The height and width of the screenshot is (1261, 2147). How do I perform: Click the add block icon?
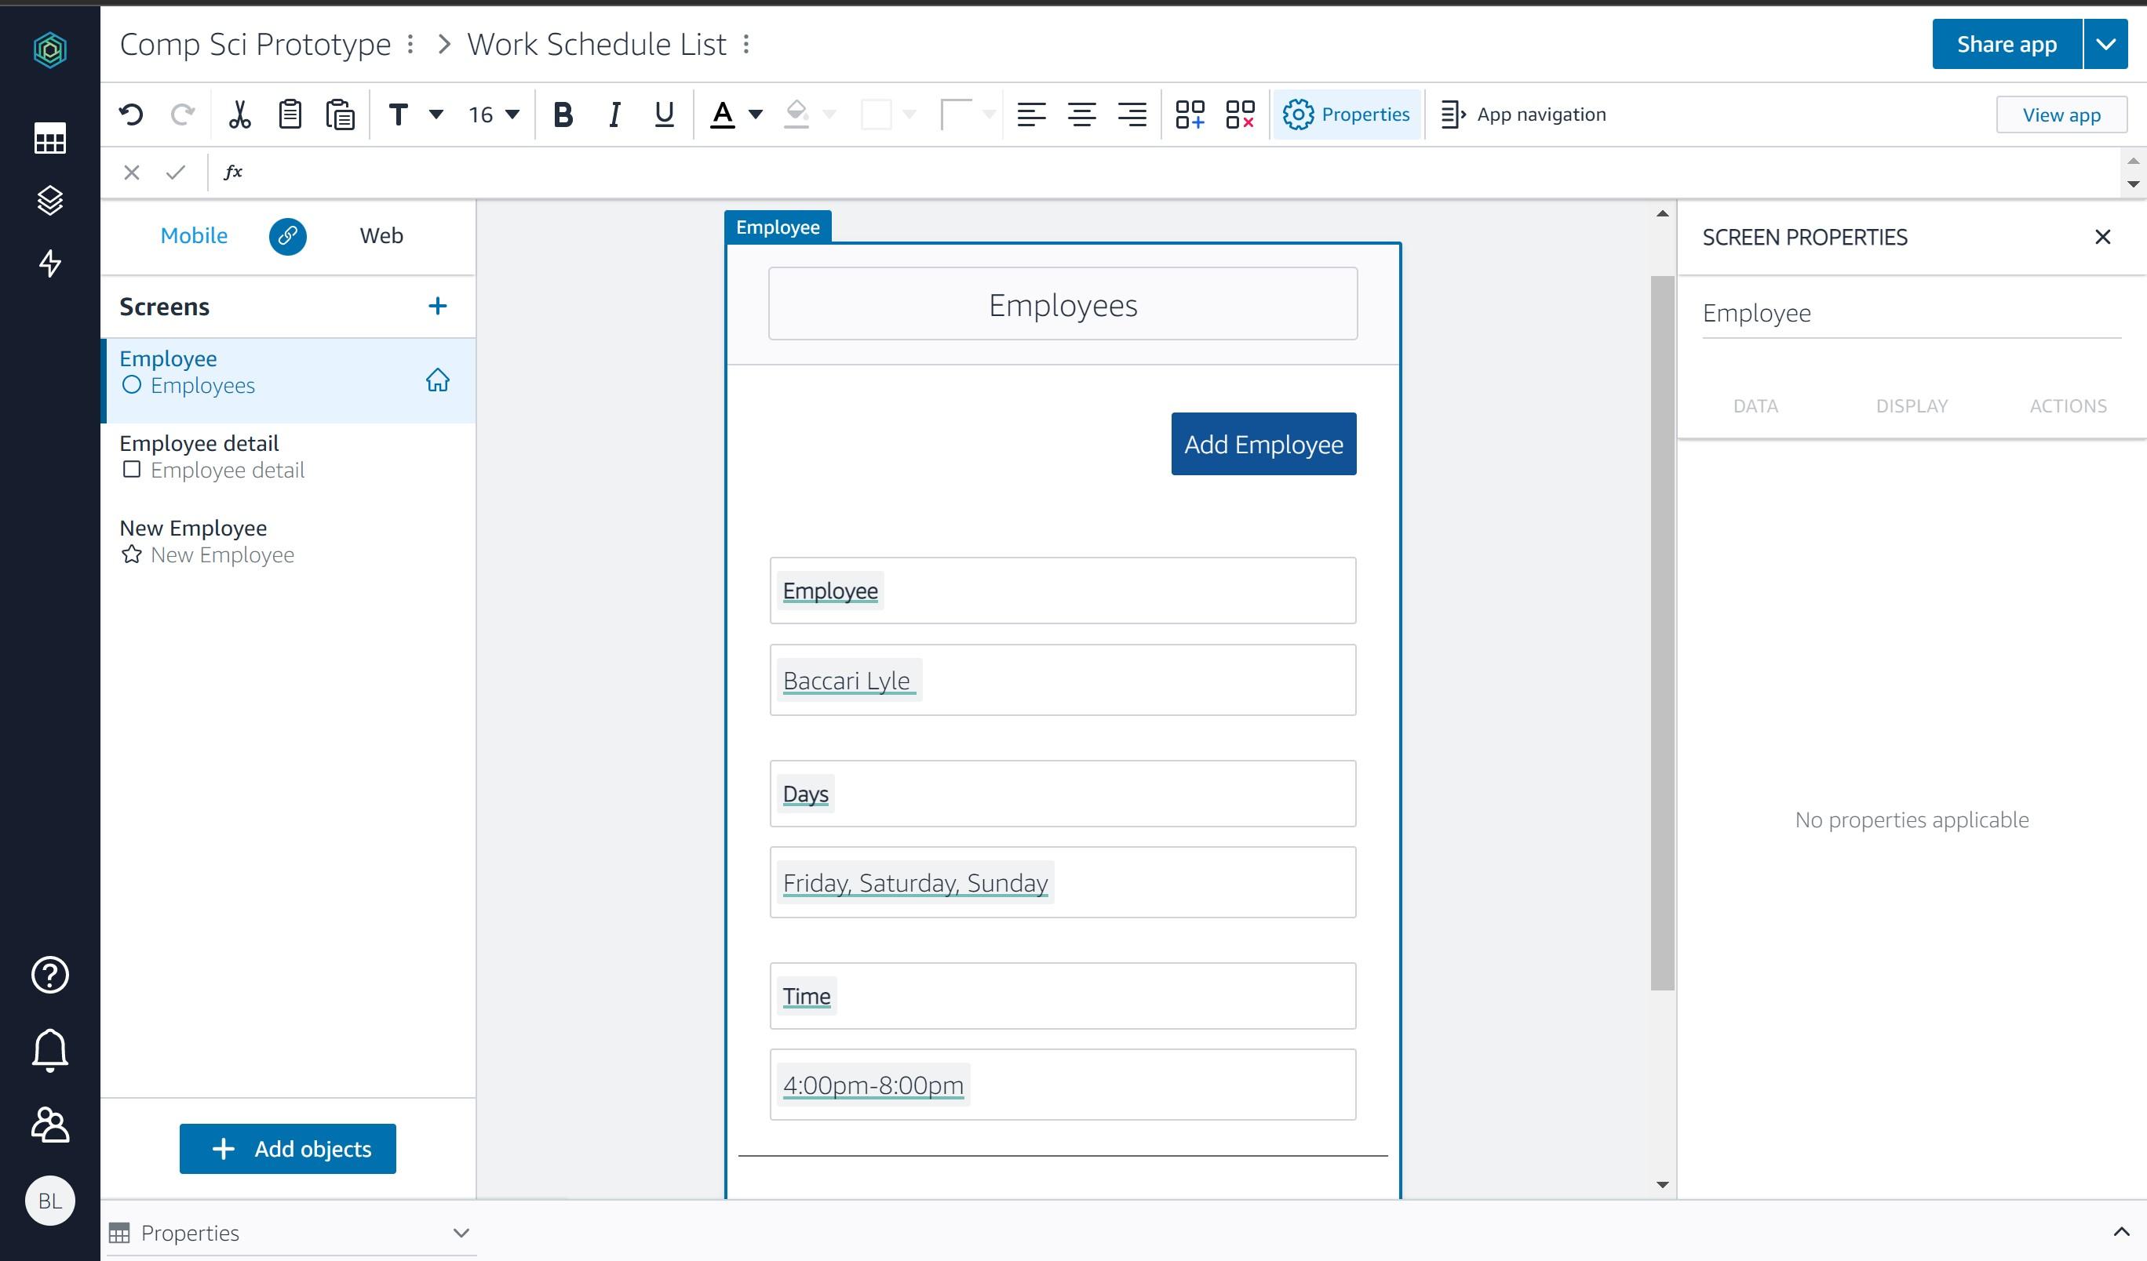[1190, 114]
